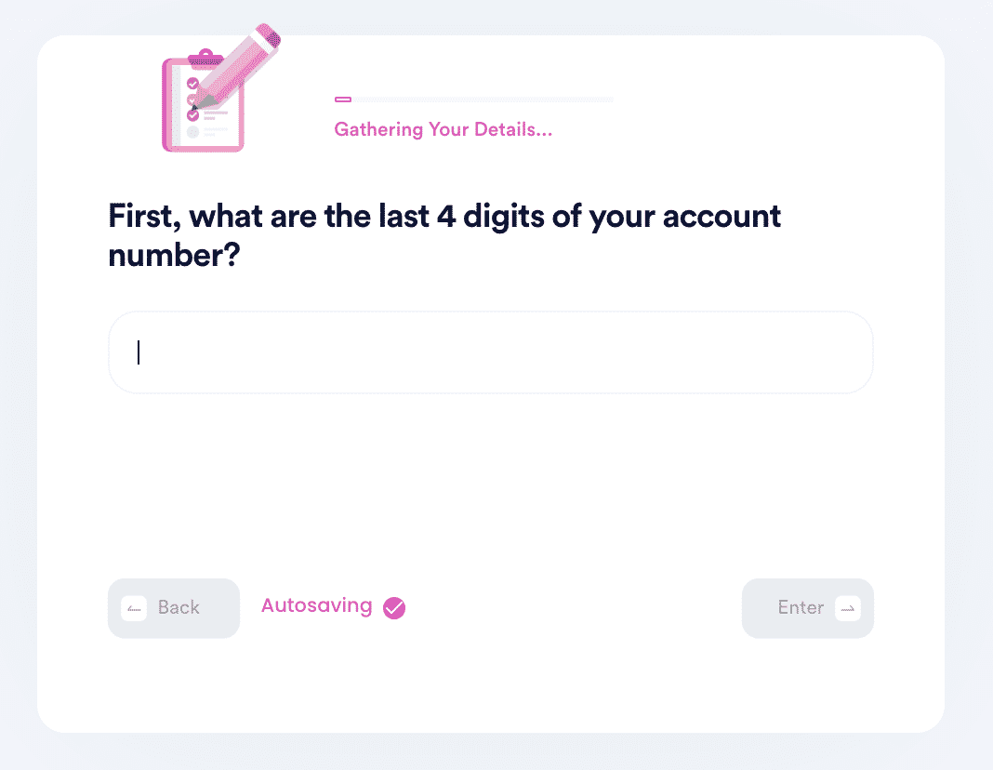Click the third checked circle on the clipboard
Viewport: 993px width, 770px height.
coord(192,116)
